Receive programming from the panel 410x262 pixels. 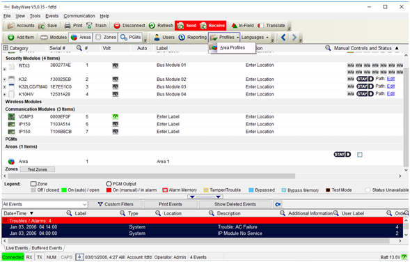click(x=212, y=26)
